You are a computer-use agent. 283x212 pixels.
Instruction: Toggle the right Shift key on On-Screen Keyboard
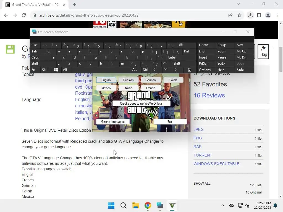(x=184, y=63)
